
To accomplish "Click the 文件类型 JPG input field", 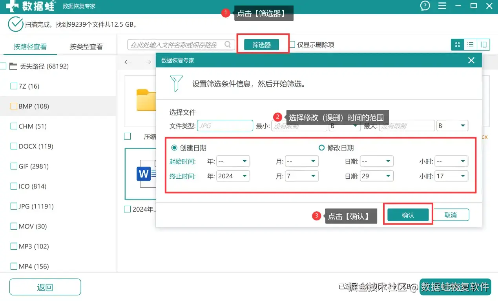I will [x=225, y=126].
